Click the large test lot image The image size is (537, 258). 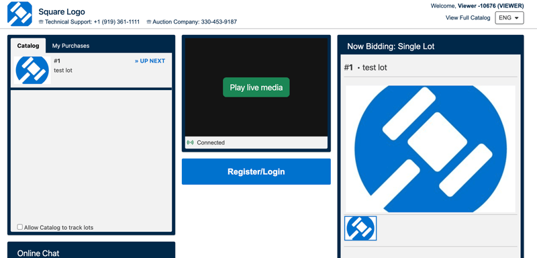(430, 148)
